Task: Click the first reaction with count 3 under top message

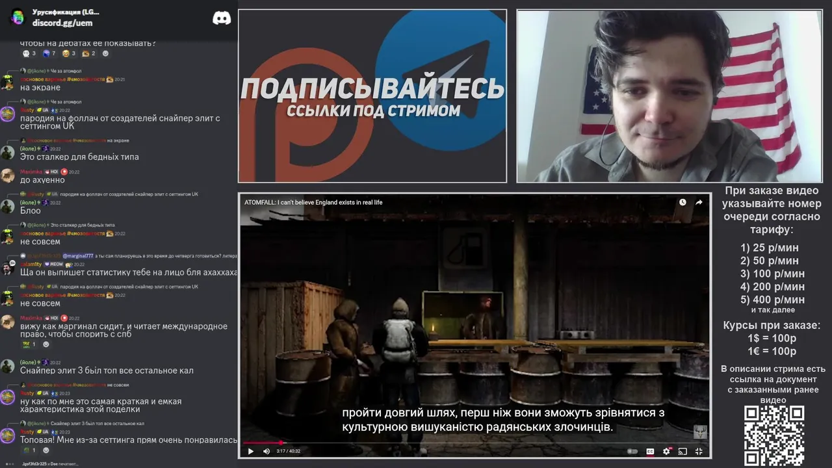Action: 29,53
